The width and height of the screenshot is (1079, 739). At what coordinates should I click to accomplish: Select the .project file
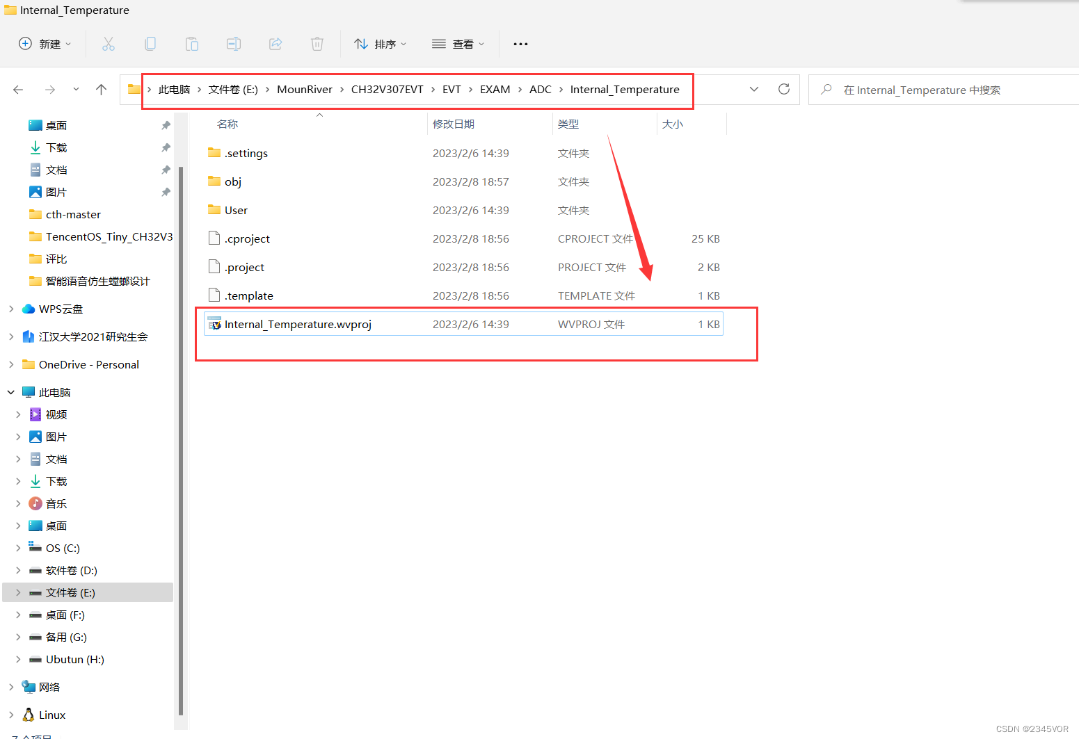pyautogui.click(x=463, y=268)
